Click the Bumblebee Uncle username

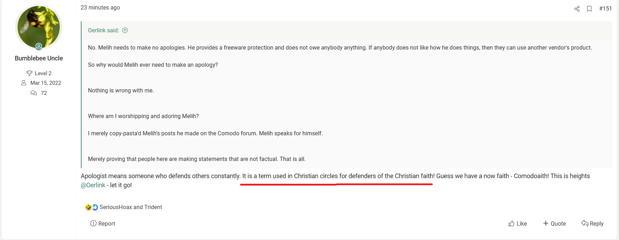coord(39,58)
